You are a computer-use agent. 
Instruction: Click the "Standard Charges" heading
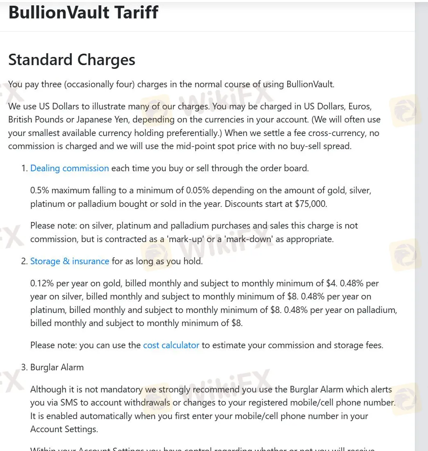coord(72,60)
